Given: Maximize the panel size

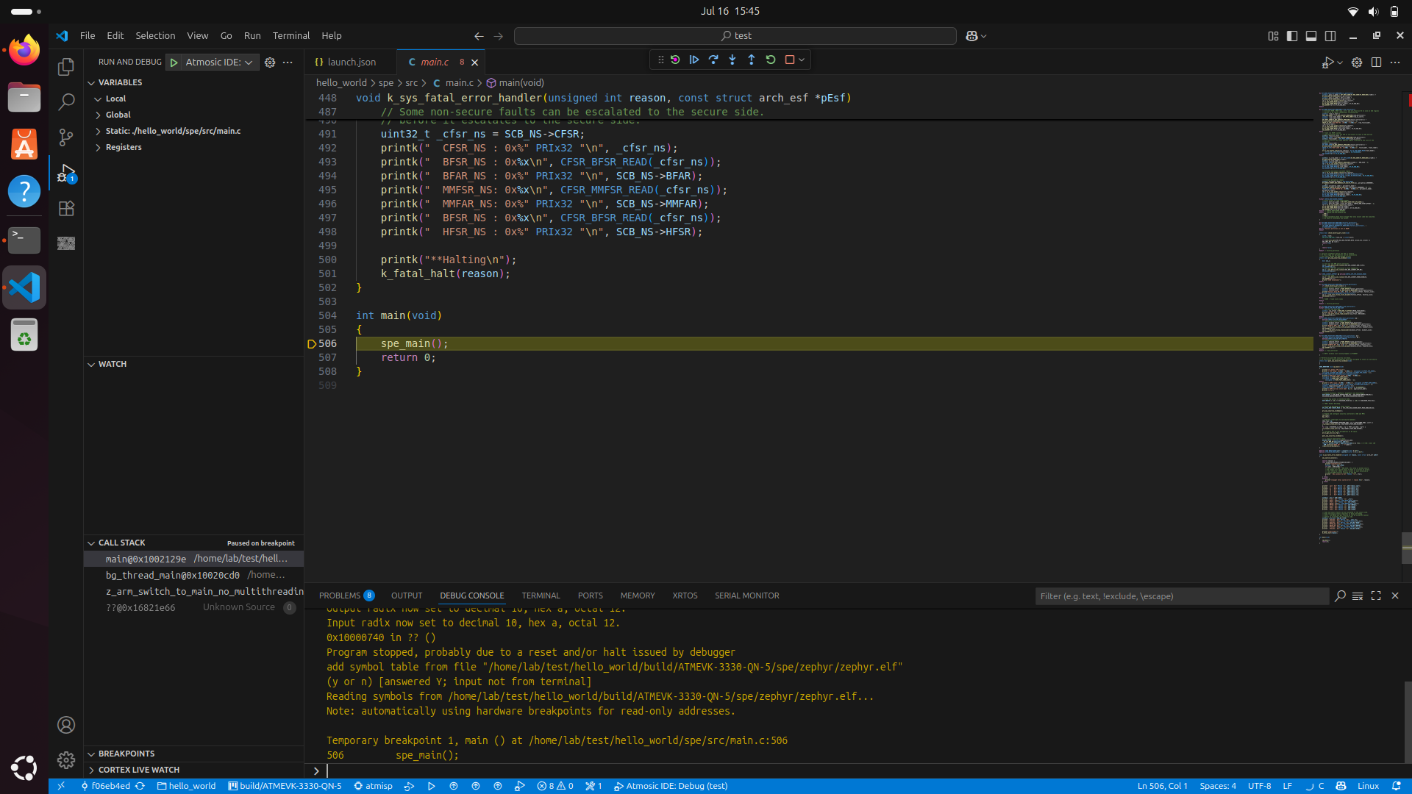Looking at the screenshot, I should 1376,596.
